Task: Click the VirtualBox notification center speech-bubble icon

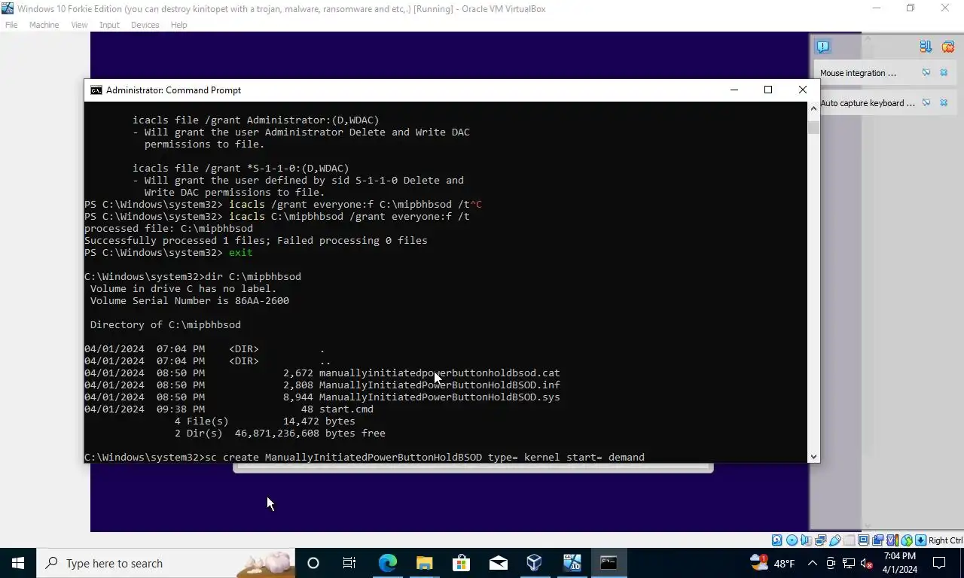Action: tap(822, 47)
